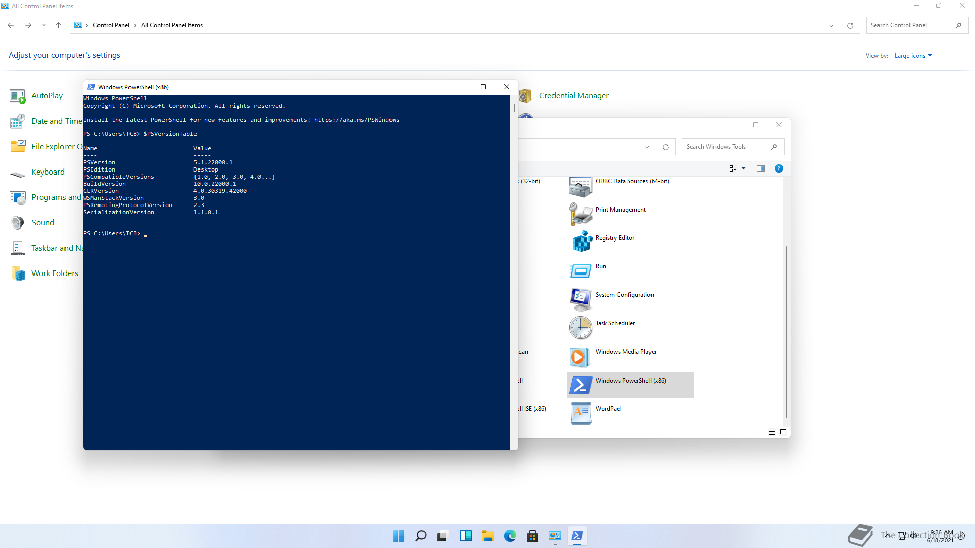Image resolution: width=975 pixels, height=548 pixels.
Task: Open the AutoPlay control panel icon
Action: [x=18, y=96]
